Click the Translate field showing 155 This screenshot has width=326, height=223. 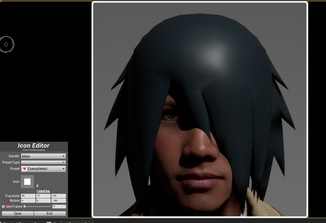pyautogui.click(x=59, y=196)
